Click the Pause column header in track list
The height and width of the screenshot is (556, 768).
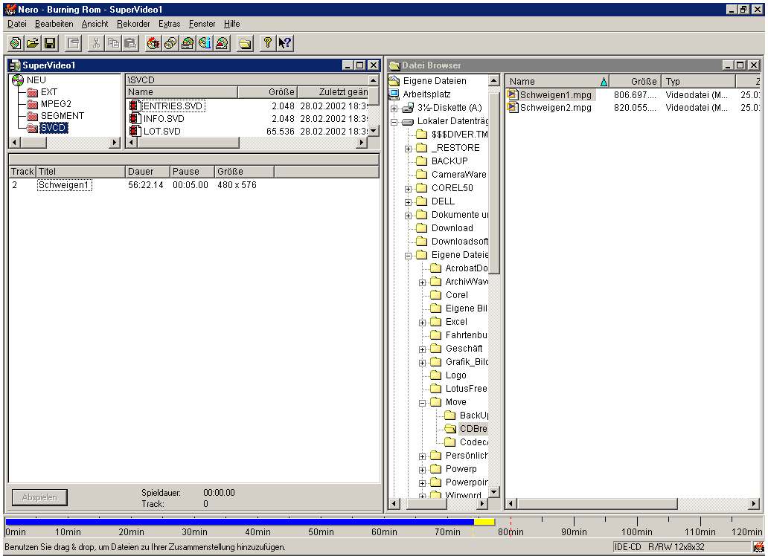[x=192, y=171]
